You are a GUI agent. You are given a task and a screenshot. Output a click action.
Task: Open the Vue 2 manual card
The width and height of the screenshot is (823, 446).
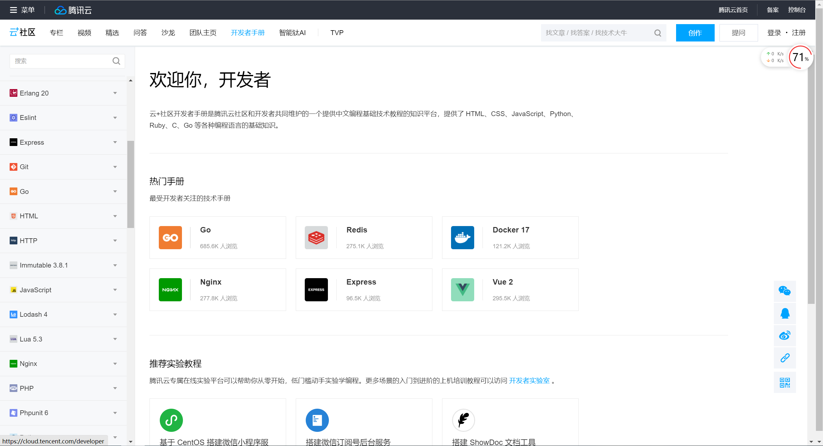click(510, 289)
